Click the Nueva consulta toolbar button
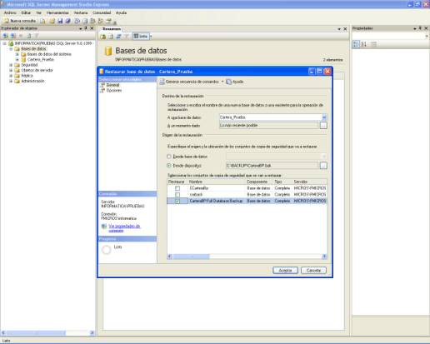The image size is (430, 344). [19, 21]
